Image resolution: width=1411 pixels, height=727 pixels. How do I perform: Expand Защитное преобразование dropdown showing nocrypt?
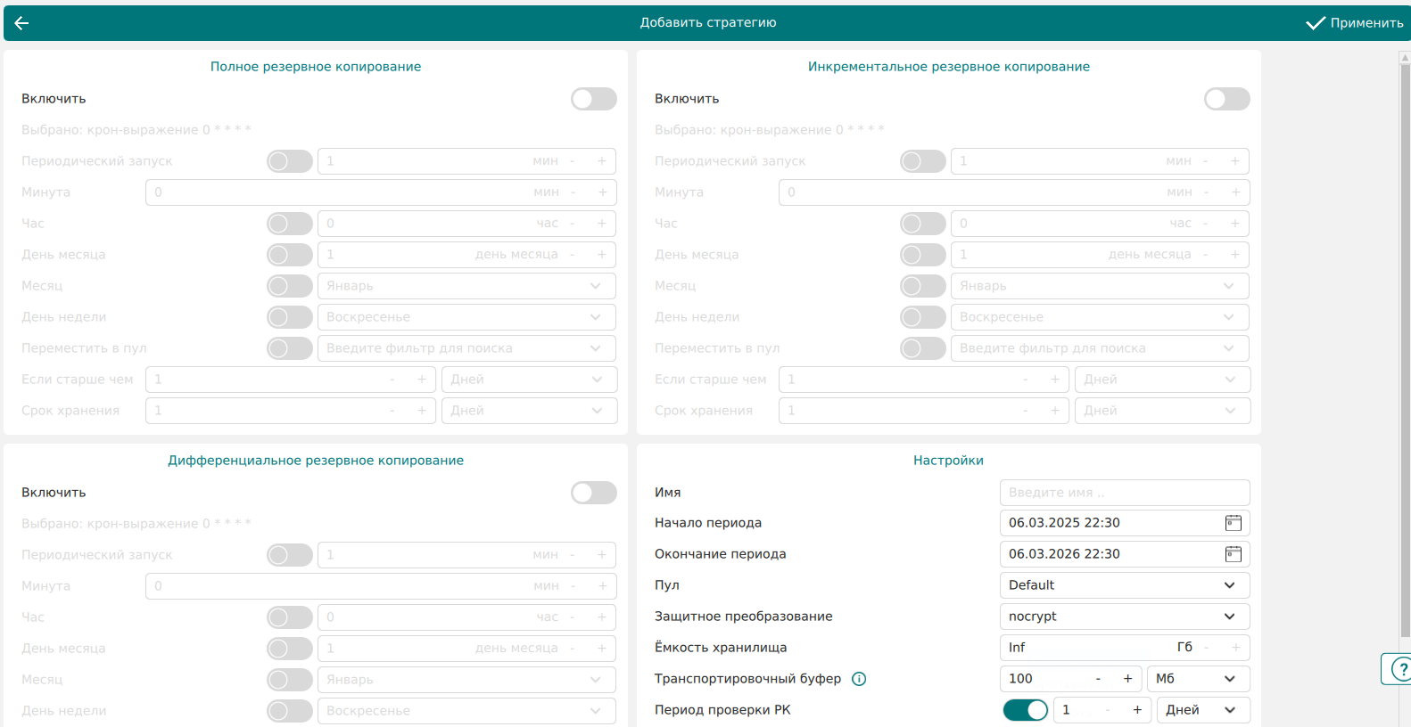click(1124, 617)
